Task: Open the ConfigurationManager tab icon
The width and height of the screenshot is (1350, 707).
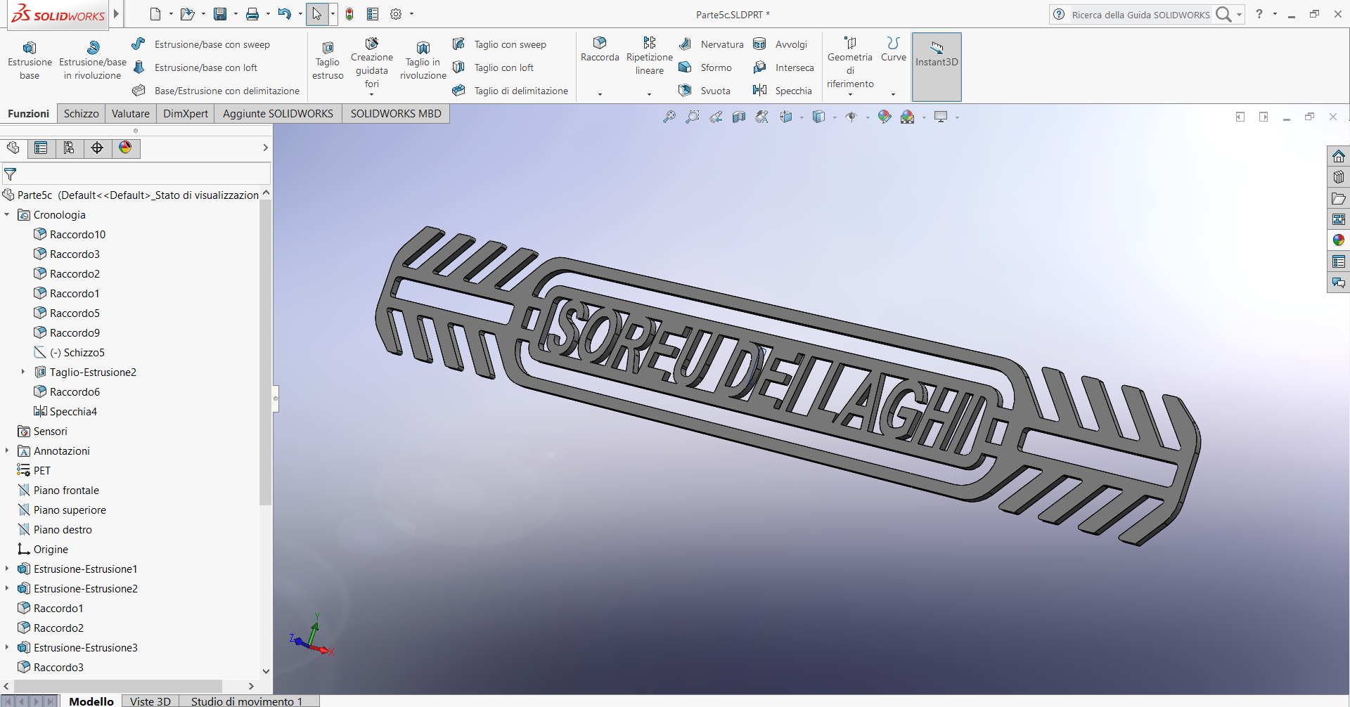Action: pos(69,148)
